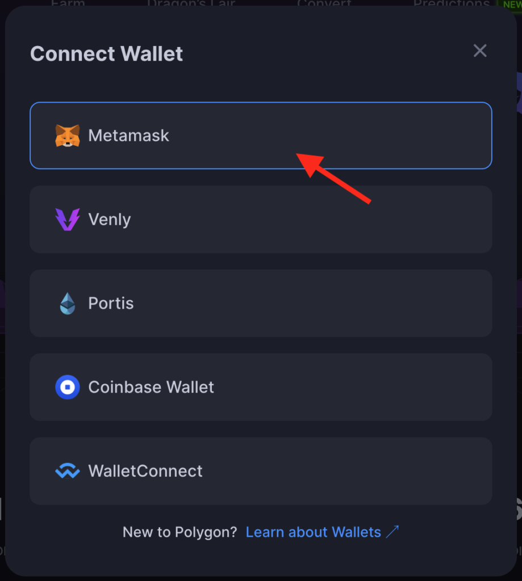Click the New to Polygon? text
Viewport: 522px width, 581px height.
(x=180, y=532)
